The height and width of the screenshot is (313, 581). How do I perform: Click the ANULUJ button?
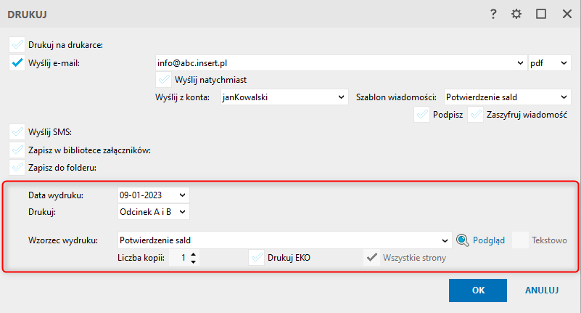click(542, 290)
